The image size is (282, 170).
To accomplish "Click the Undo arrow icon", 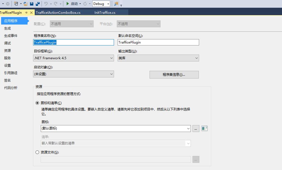I will (46, 4).
